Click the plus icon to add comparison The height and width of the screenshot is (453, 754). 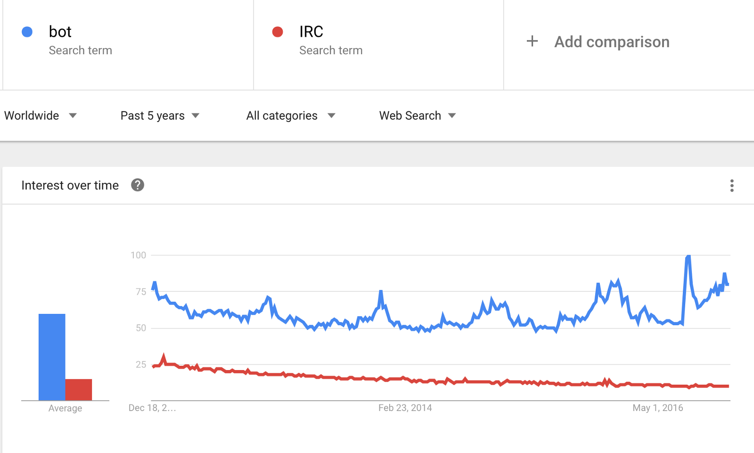point(532,41)
